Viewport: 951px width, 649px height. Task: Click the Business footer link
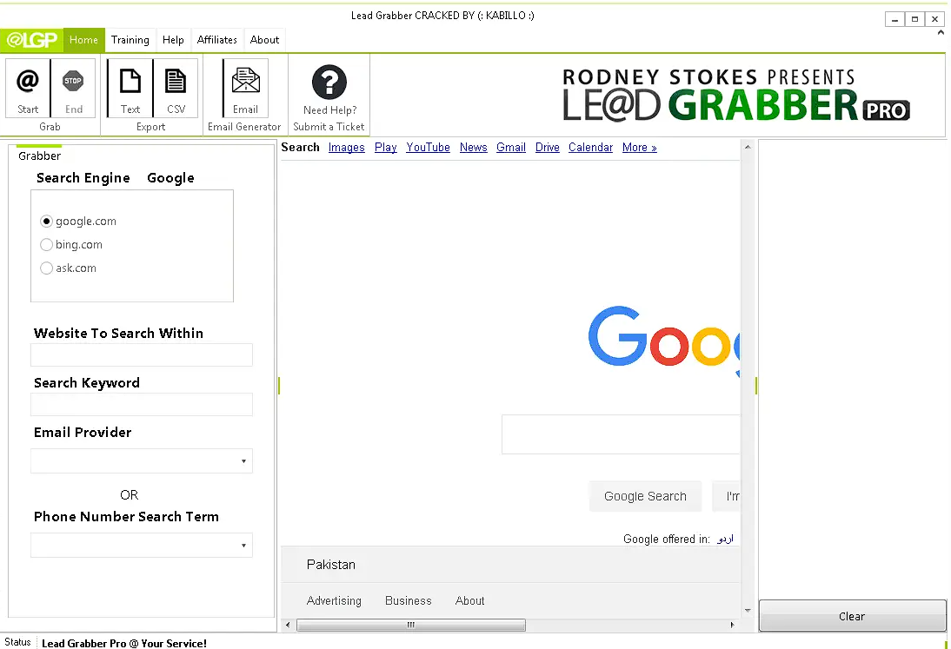[x=409, y=600]
